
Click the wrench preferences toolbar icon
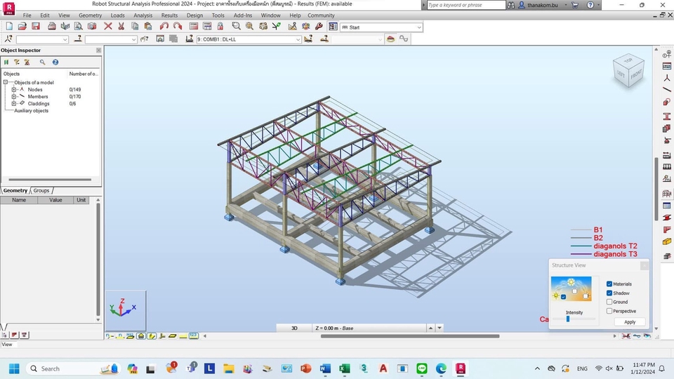[319, 27]
